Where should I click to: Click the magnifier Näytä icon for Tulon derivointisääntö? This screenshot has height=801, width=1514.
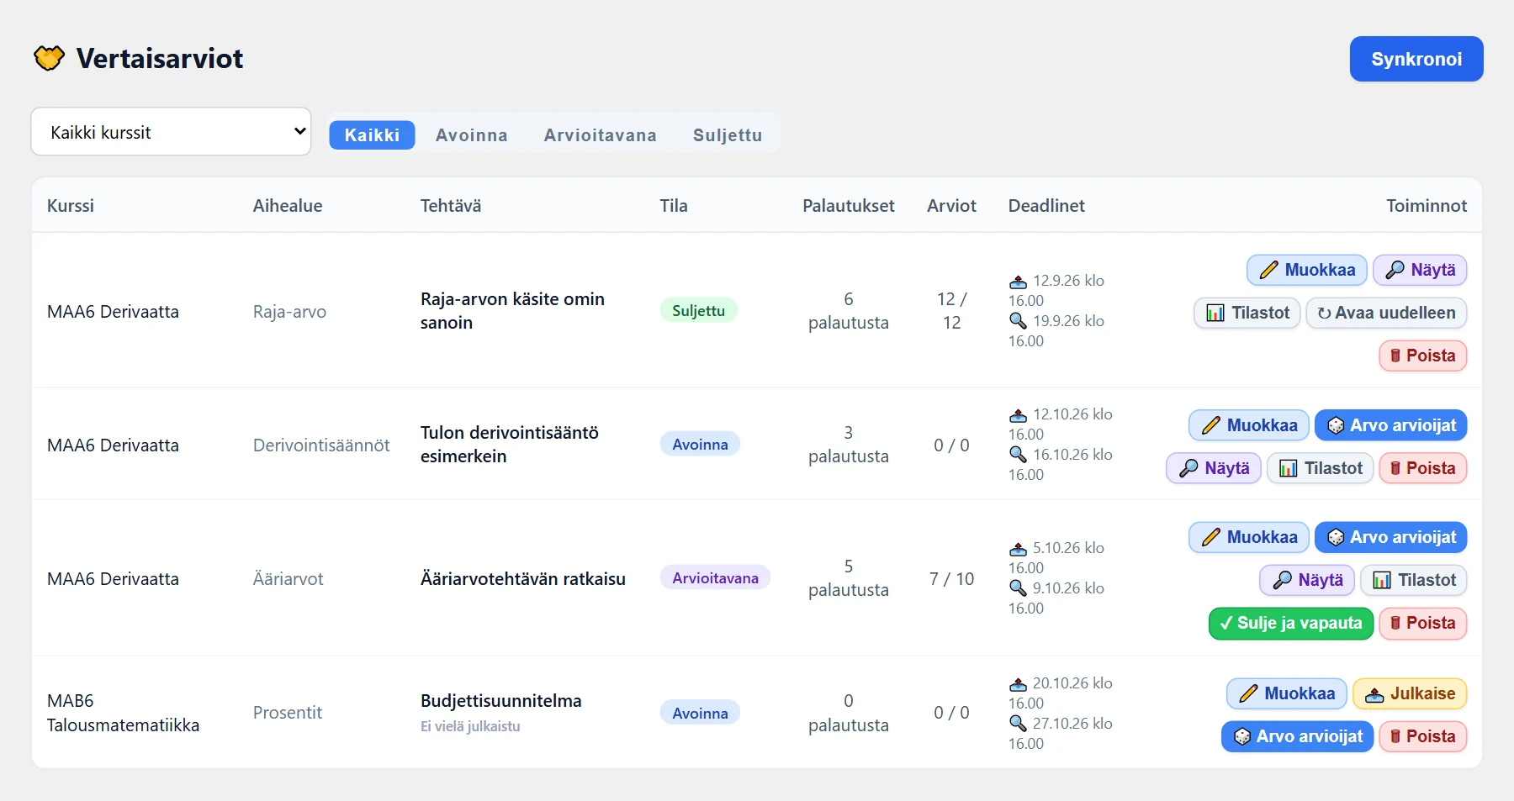click(x=1188, y=468)
